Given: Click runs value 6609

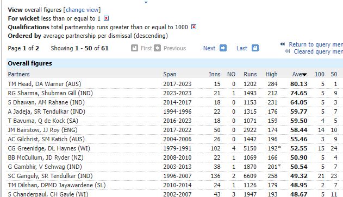Looking at the screenshot, I should click(x=250, y=176).
